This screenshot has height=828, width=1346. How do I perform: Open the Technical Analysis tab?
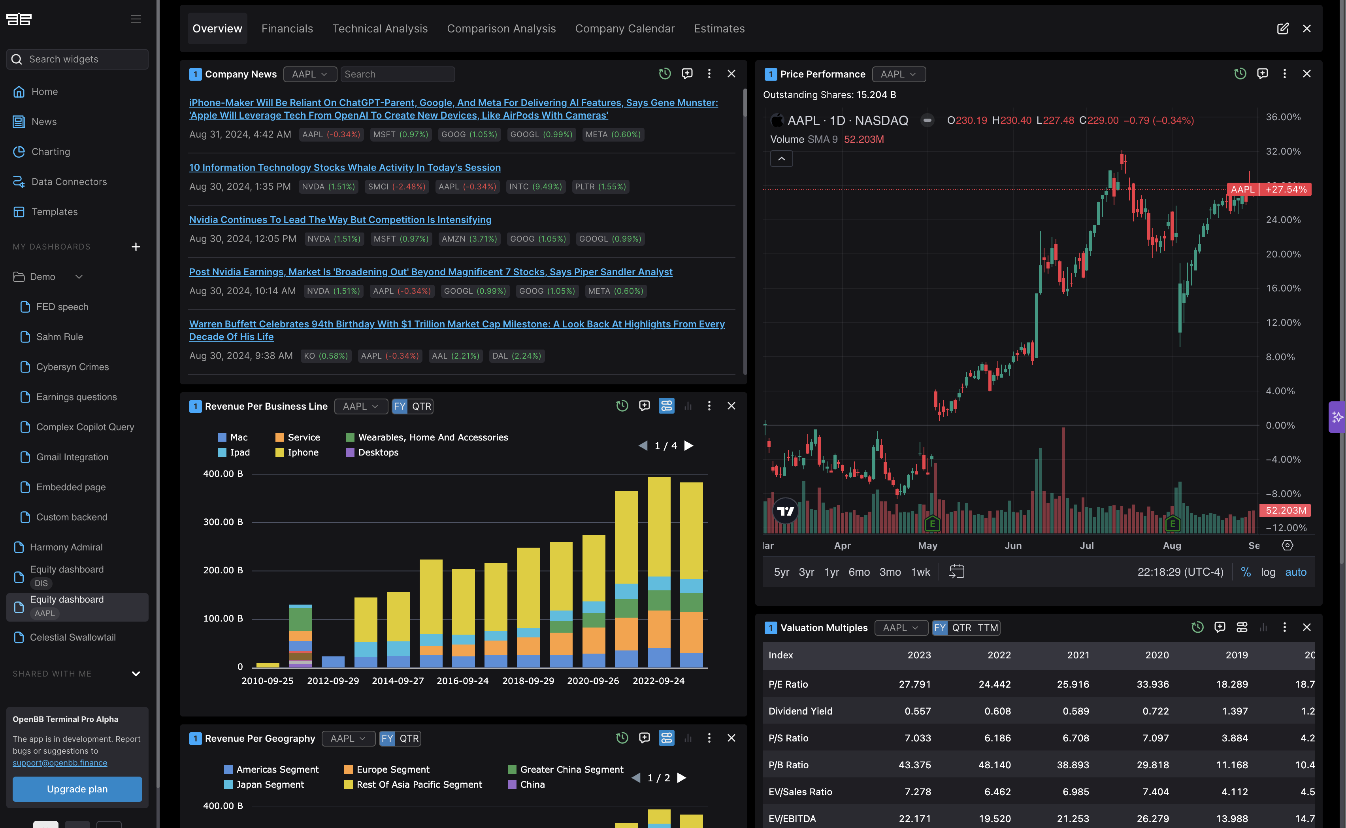(x=380, y=28)
